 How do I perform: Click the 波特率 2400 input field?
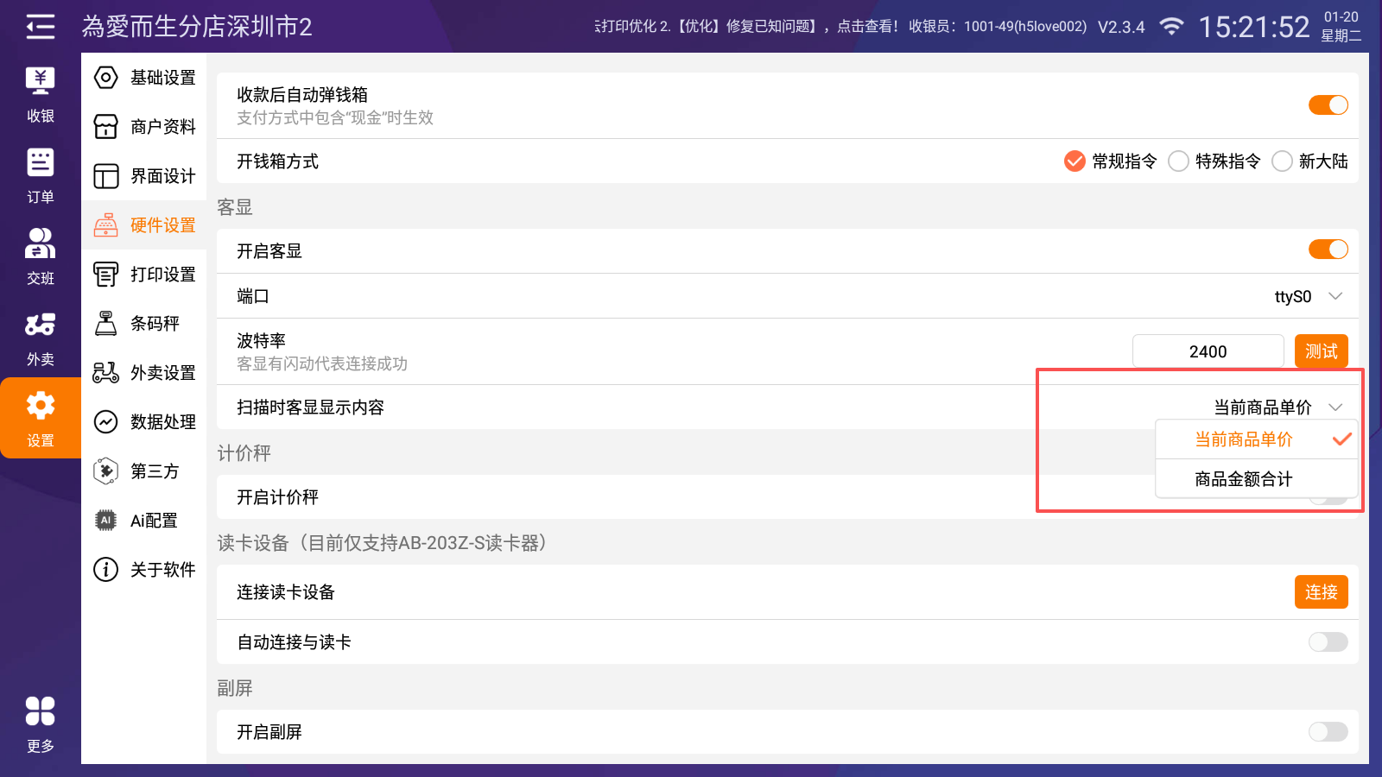(x=1208, y=351)
